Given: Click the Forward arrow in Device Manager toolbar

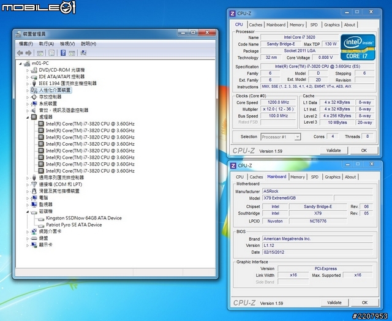Looking at the screenshot, I should point(28,53).
